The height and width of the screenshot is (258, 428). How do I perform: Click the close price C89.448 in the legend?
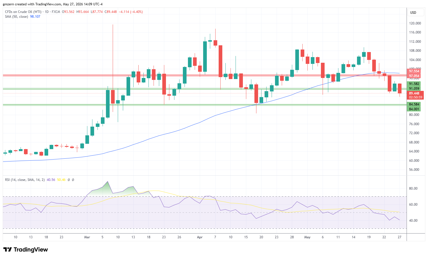(111, 12)
